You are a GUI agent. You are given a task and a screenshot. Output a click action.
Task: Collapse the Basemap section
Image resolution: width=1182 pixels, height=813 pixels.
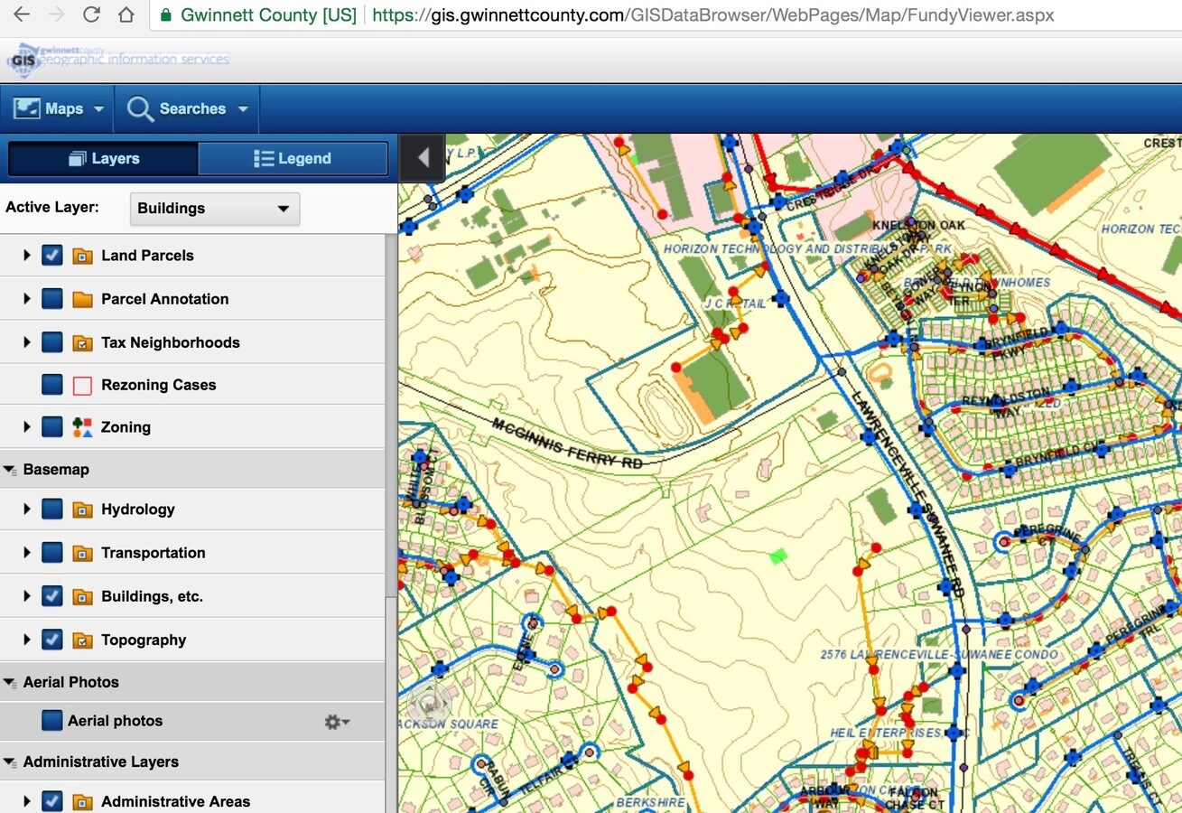pyautogui.click(x=10, y=470)
